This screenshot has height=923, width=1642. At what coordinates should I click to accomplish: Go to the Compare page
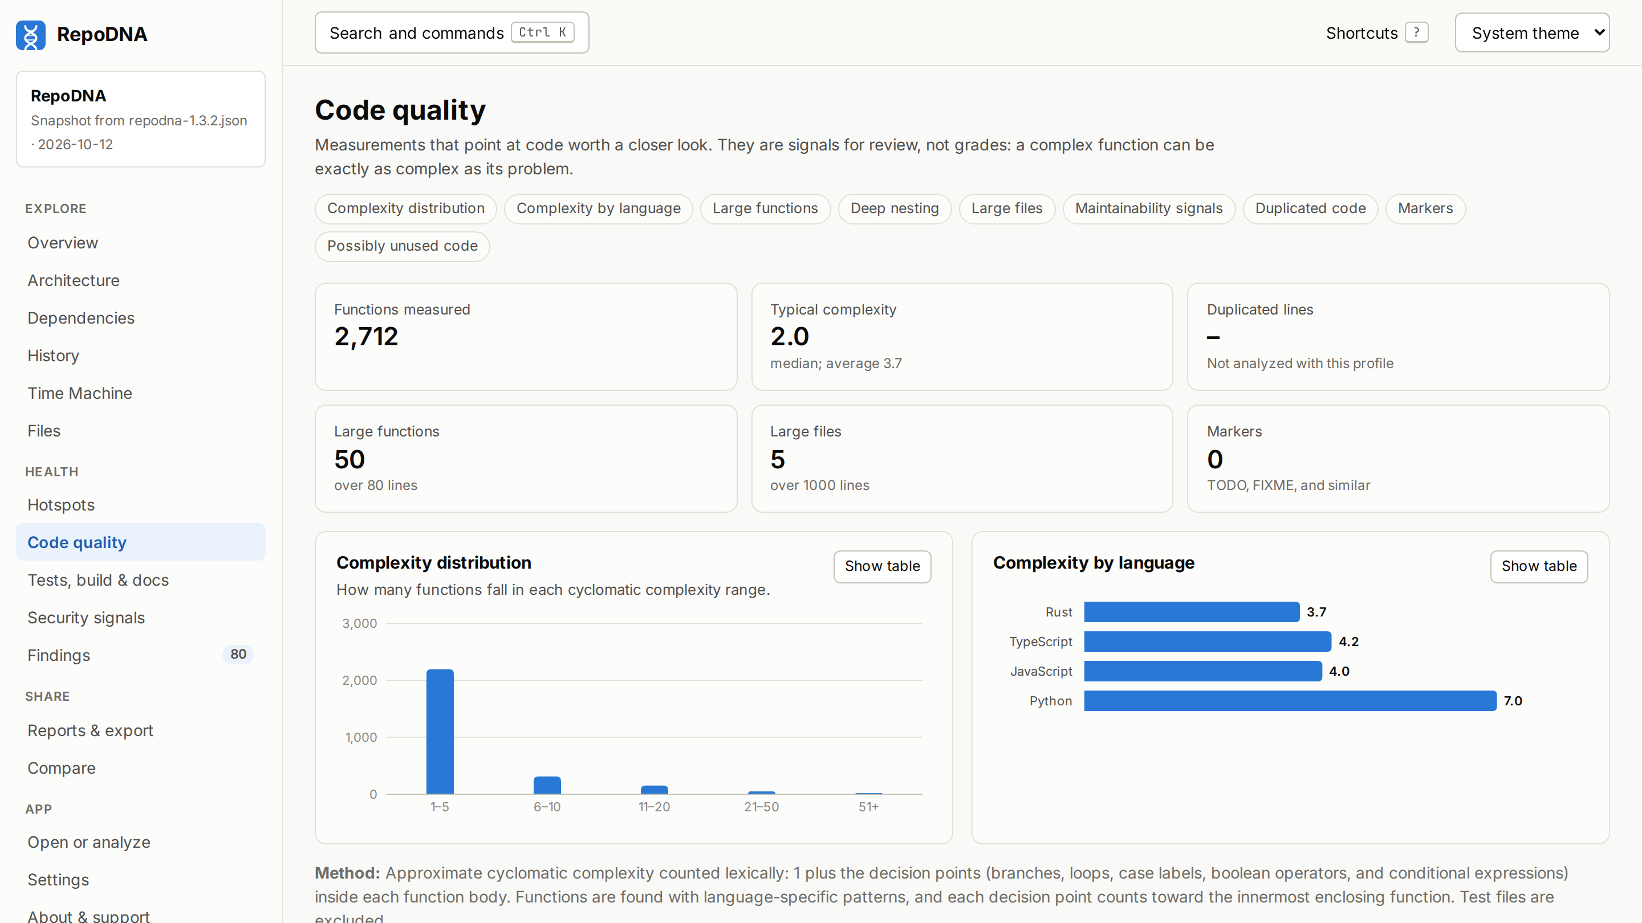[140, 767]
